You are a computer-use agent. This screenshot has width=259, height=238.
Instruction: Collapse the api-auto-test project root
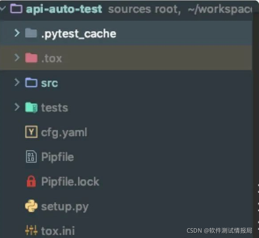click(x=3, y=8)
